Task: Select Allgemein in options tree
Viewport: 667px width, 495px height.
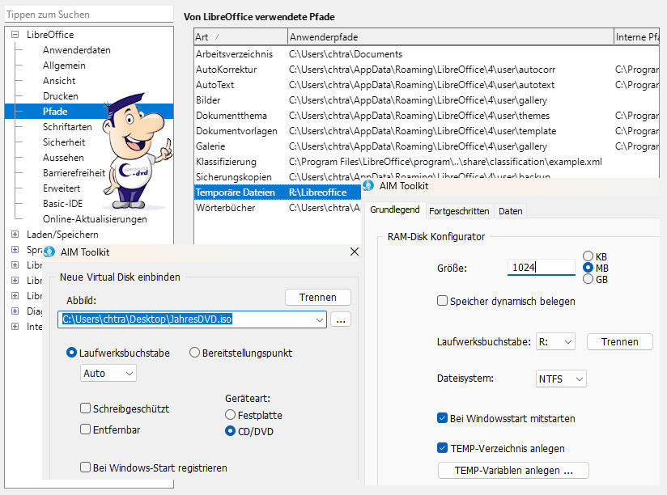Action: coord(64,66)
